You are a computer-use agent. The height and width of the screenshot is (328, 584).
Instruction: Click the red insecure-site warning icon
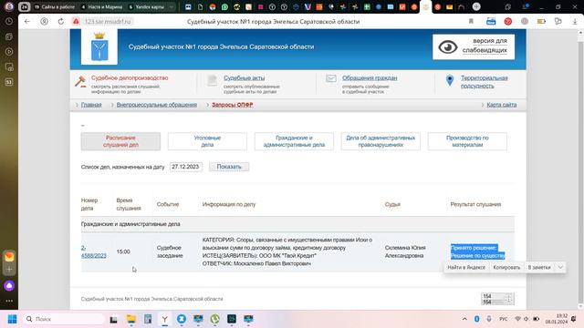point(76,22)
